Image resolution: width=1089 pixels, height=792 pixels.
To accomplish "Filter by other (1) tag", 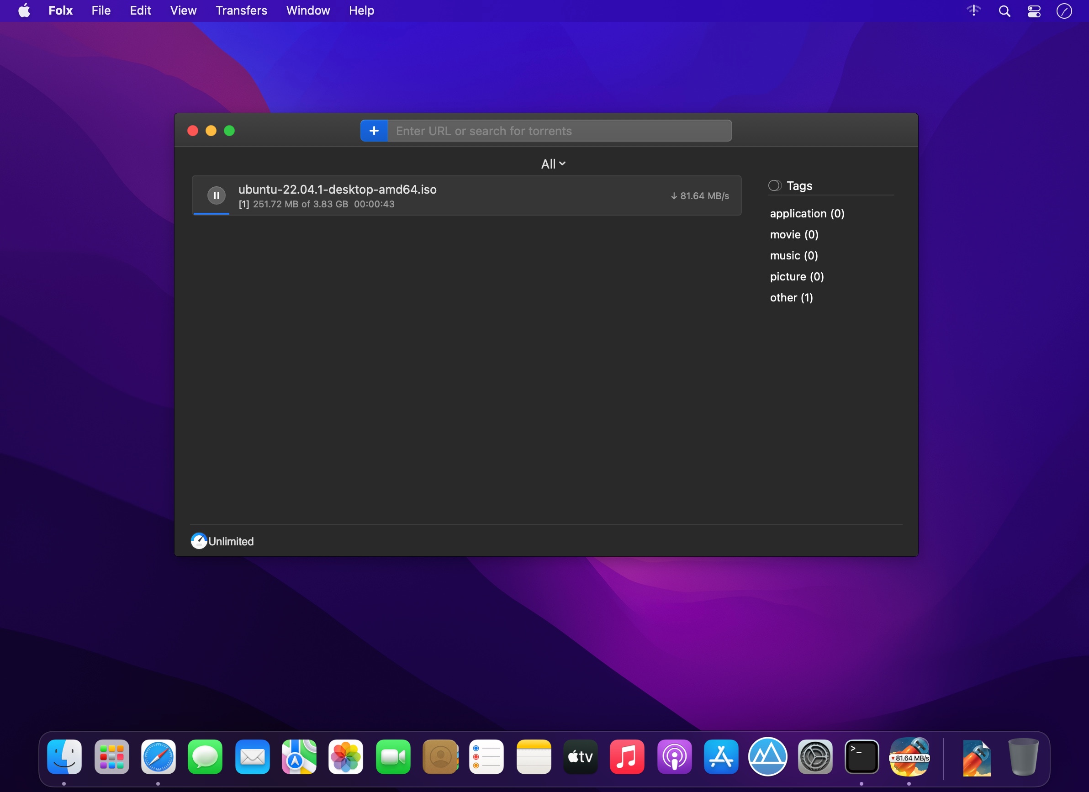I will click(x=791, y=298).
